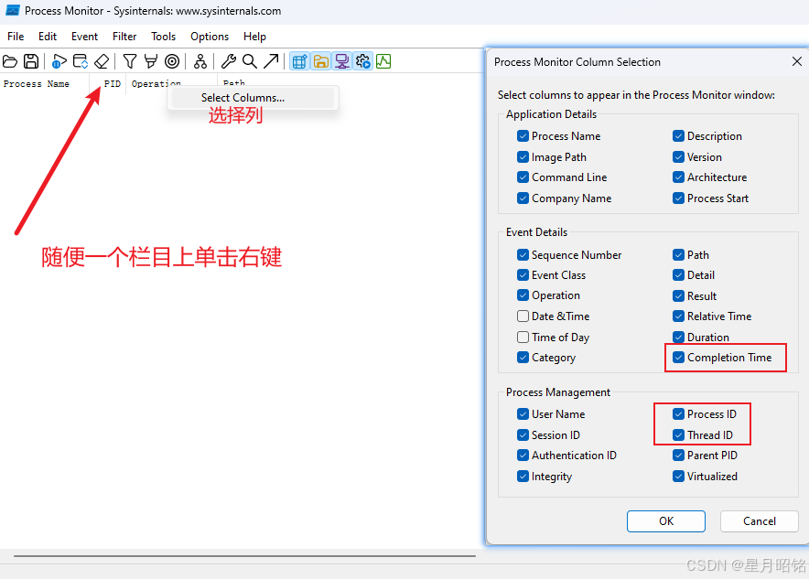Uncheck the Integrity checkbox

[523, 477]
